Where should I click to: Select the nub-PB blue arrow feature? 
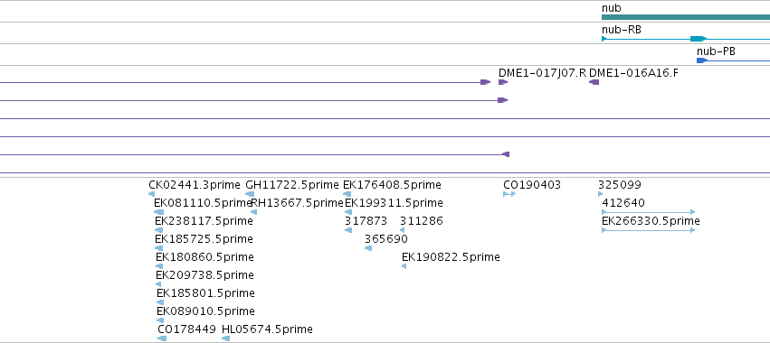click(x=702, y=60)
